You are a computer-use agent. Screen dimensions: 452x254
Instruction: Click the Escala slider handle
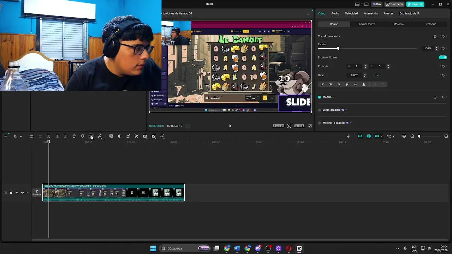coord(338,48)
